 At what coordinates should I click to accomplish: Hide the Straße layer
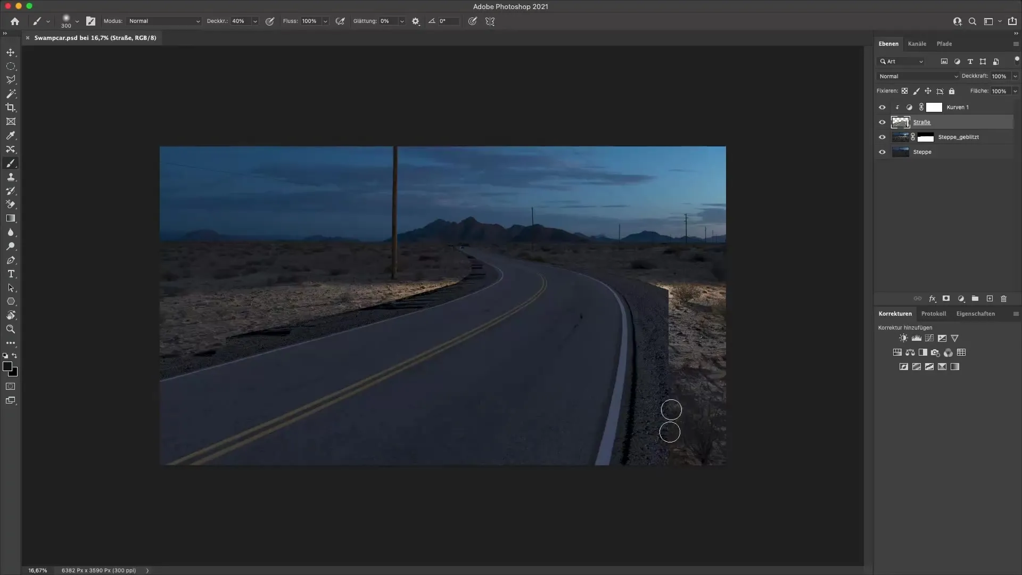pos(883,122)
